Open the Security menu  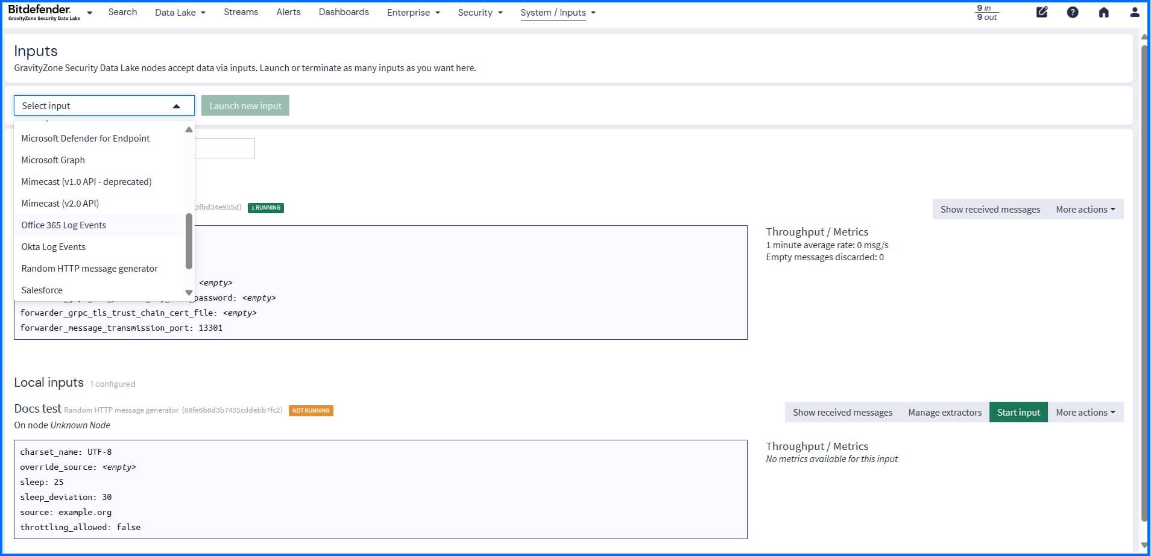point(479,12)
